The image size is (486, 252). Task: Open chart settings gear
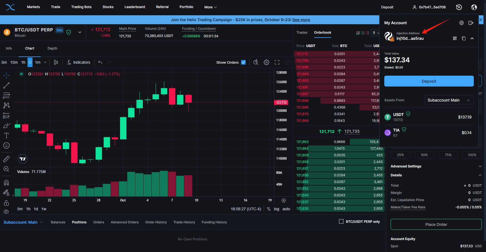pos(266,62)
